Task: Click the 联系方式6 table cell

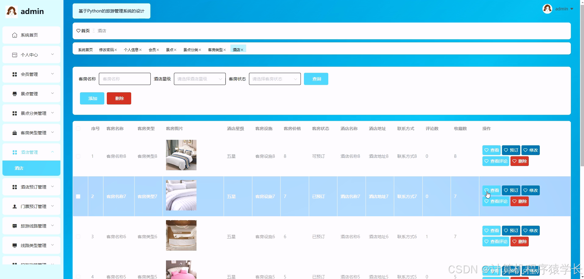Action: coord(407,237)
